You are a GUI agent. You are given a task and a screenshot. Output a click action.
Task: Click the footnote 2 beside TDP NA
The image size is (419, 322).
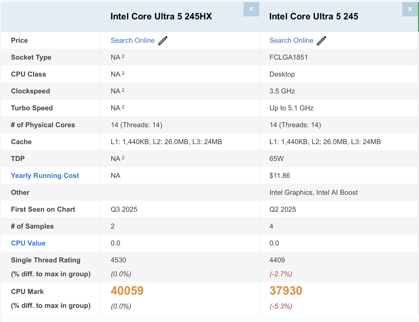tap(123, 157)
